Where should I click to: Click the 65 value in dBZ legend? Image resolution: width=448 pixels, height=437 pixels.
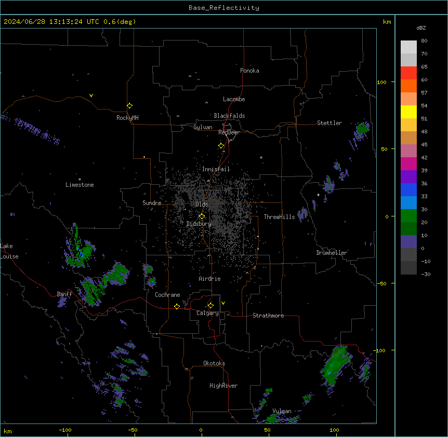424,66
